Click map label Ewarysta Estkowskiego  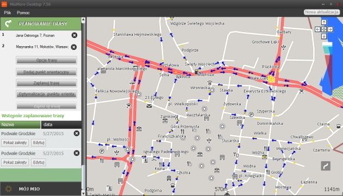(x=265, y=91)
